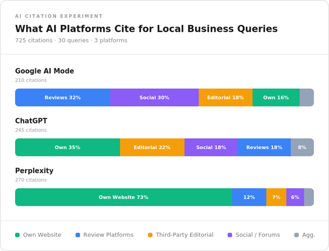Select Perplexity's purple 6% segment
Screen dimensions: 329x251
(x=295, y=197)
